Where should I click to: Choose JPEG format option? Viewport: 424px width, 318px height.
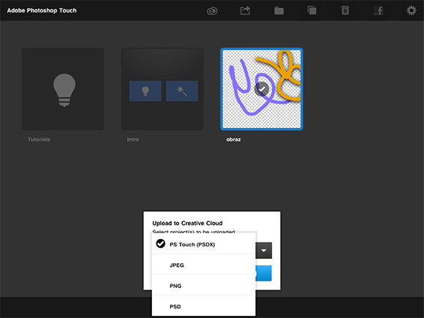coord(204,265)
